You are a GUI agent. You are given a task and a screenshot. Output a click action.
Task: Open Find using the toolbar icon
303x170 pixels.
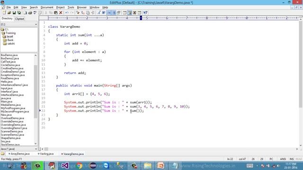pos(78,13)
